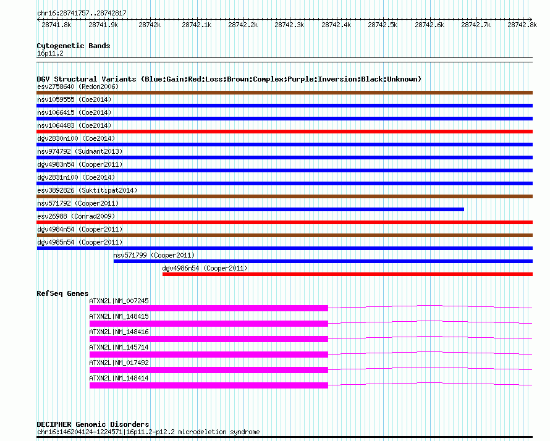
Task: Click the shorter blue bar of nsv571792
Action: (x=250, y=209)
